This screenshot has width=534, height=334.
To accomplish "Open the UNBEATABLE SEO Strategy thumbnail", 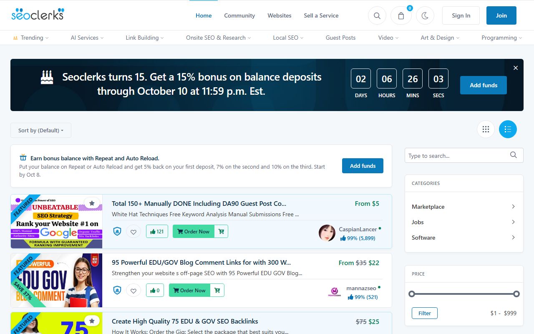I will 56,222.
